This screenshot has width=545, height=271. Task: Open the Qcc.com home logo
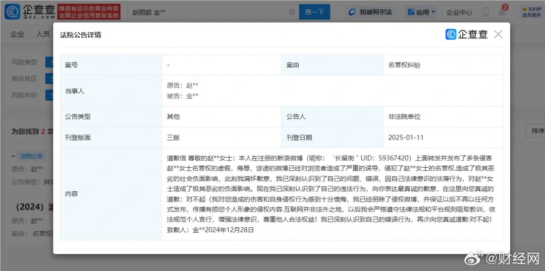pyautogui.click(x=30, y=12)
